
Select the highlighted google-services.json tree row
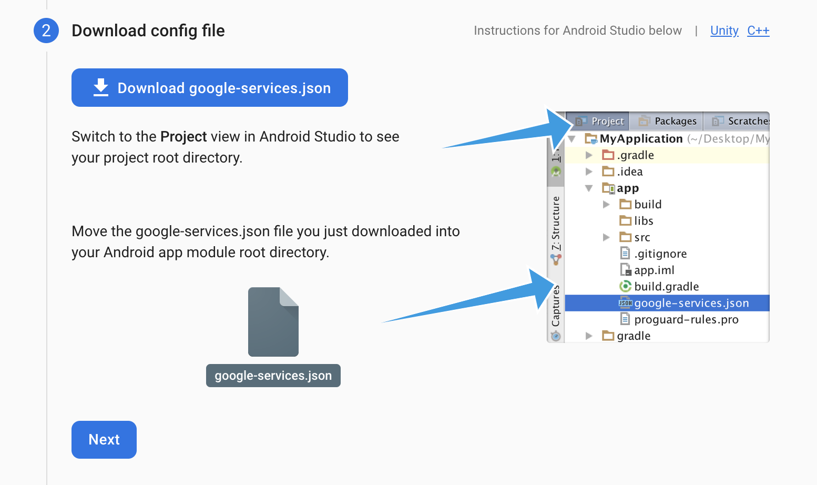pyautogui.click(x=667, y=303)
